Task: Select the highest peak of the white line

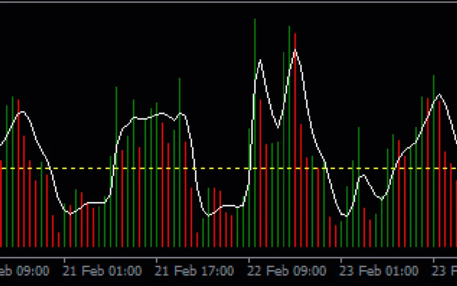Action: point(295,50)
